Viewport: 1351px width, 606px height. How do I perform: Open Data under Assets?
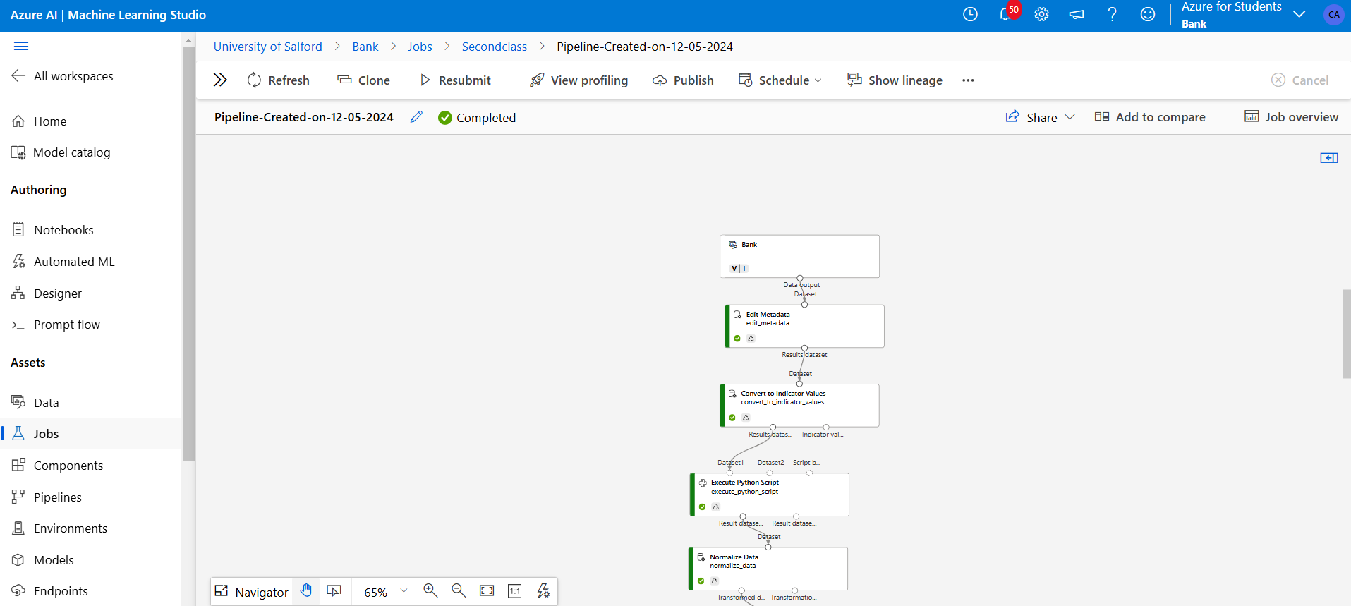coord(35,403)
